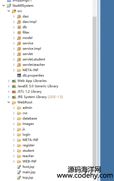
Task: Select the META-INF label under WebRoot
Action: [x=30, y=140]
